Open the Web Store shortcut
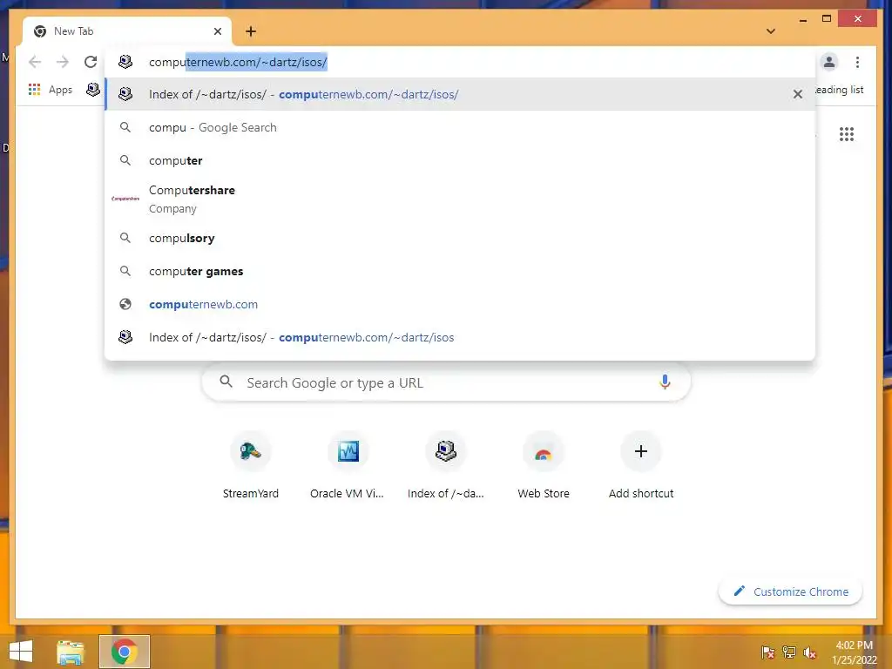Viewport: 892px width, 669px height. point(544,467)
